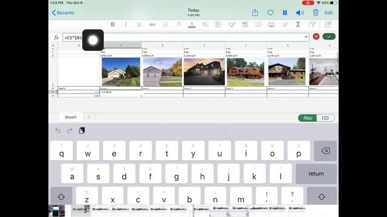Go back to Recents album
This screenshot has height=217, width=387.
pos(63,13)
